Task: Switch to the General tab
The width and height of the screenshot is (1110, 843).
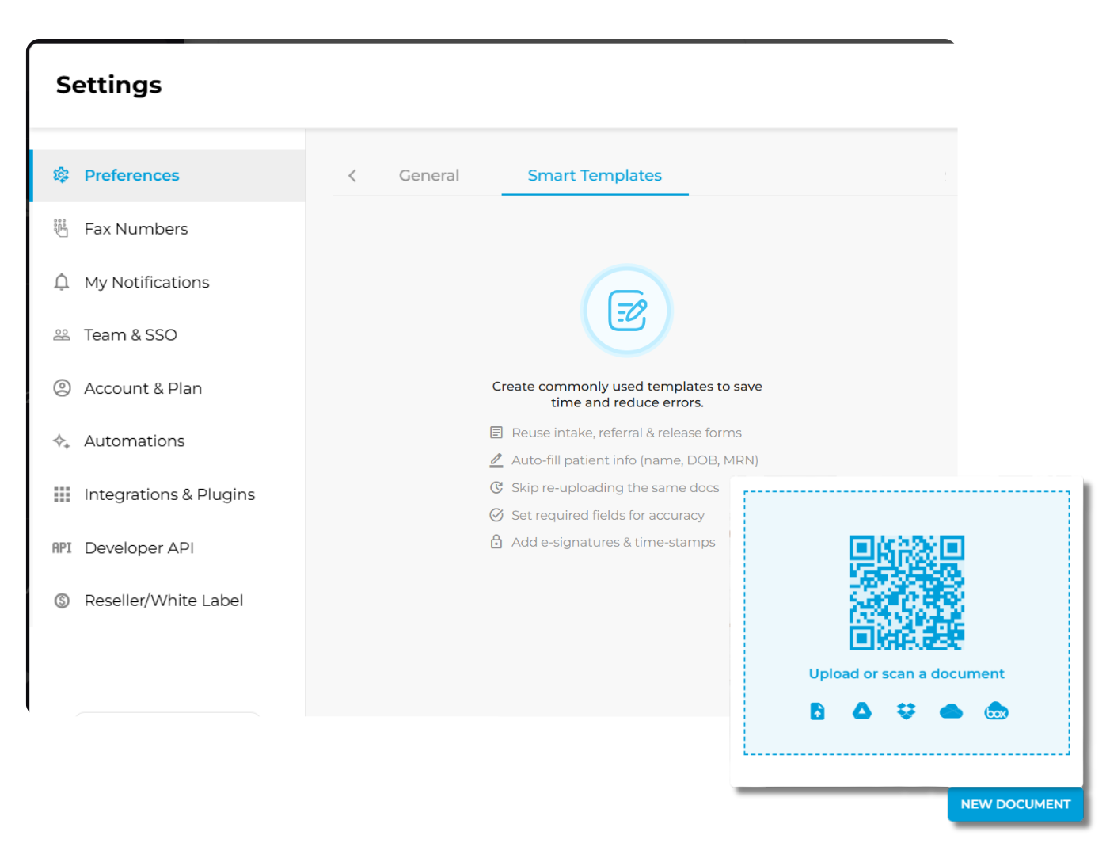Action: point(429,175)
